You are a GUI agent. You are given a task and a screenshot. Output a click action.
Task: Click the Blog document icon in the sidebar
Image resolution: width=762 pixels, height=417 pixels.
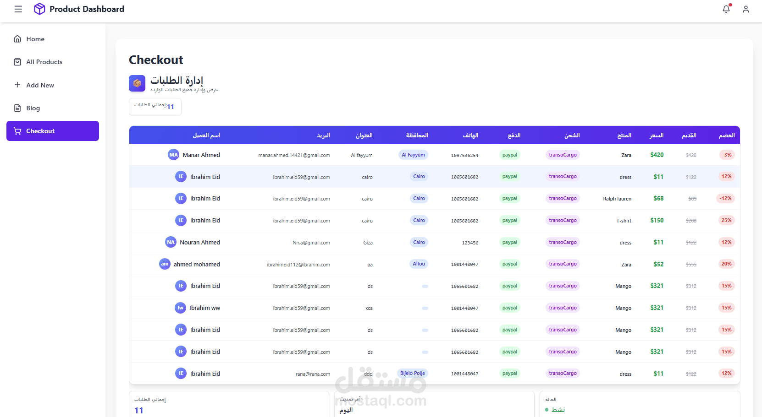point(17,108)
